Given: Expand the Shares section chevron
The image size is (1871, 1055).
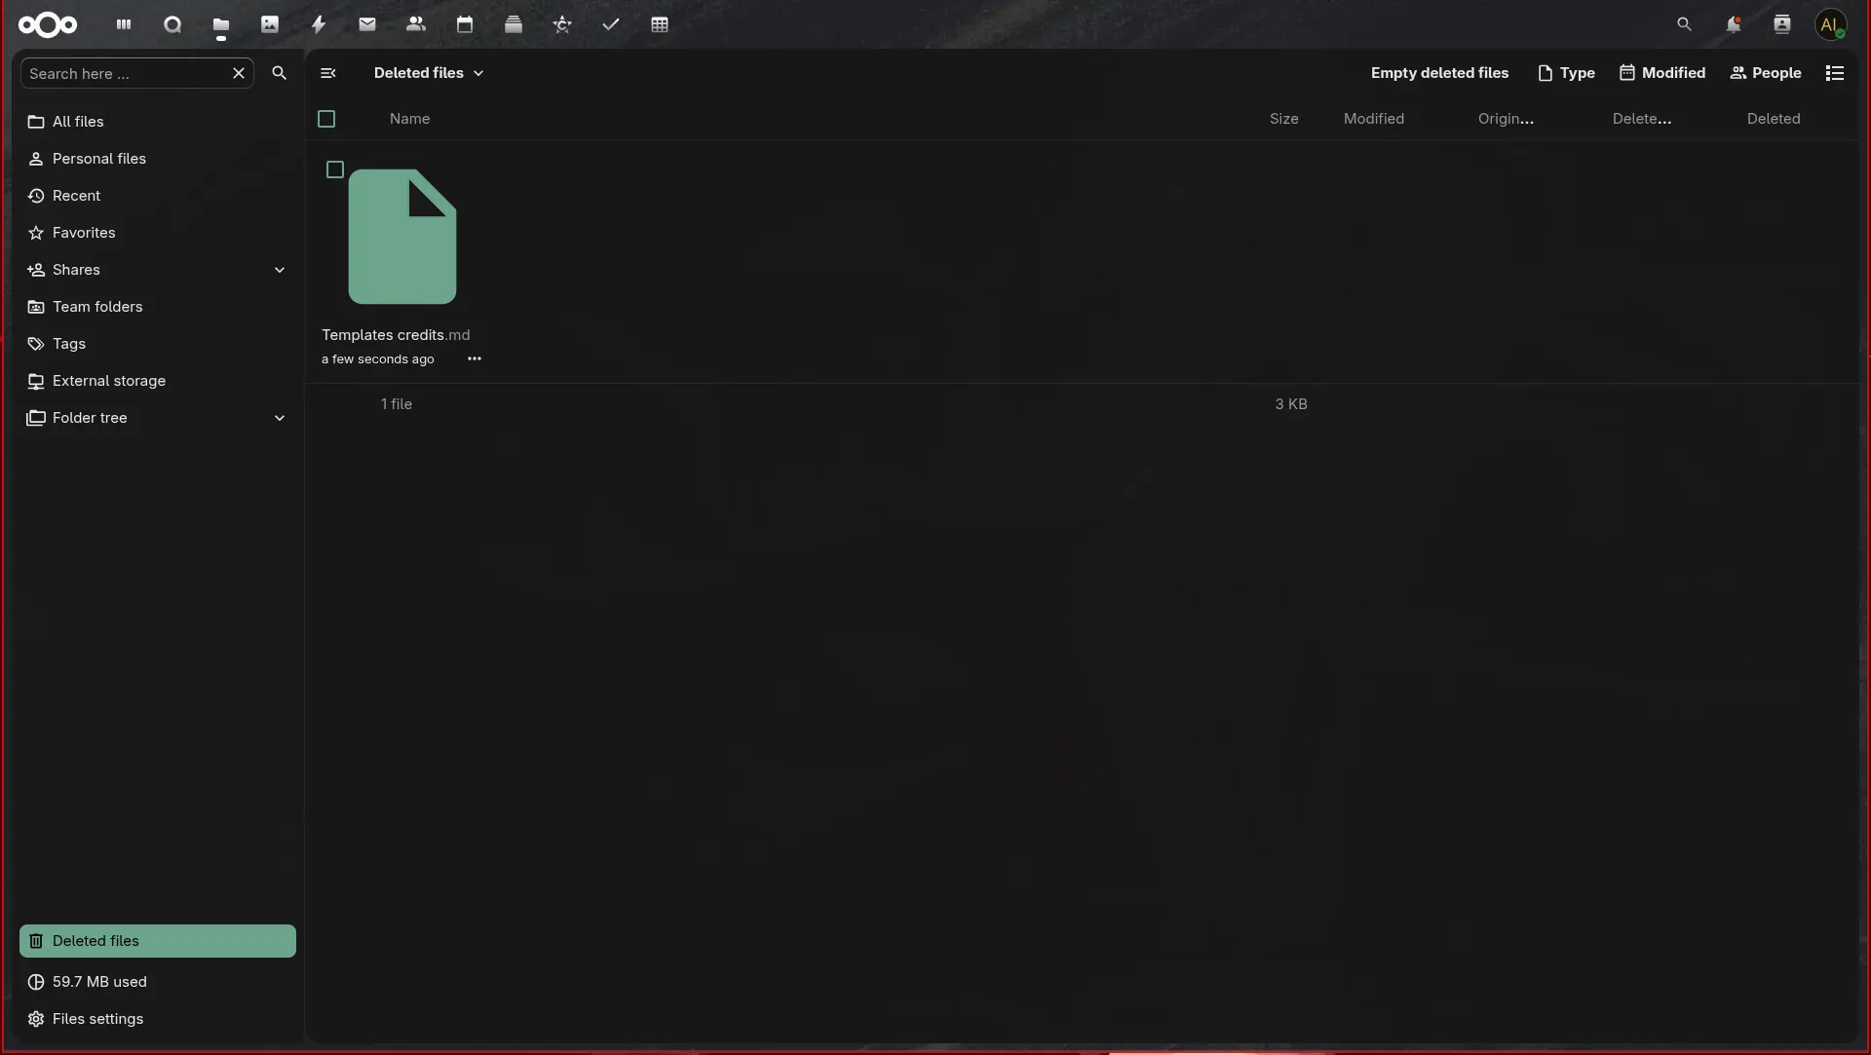Looking at the screenshot, I should (280, 270).
